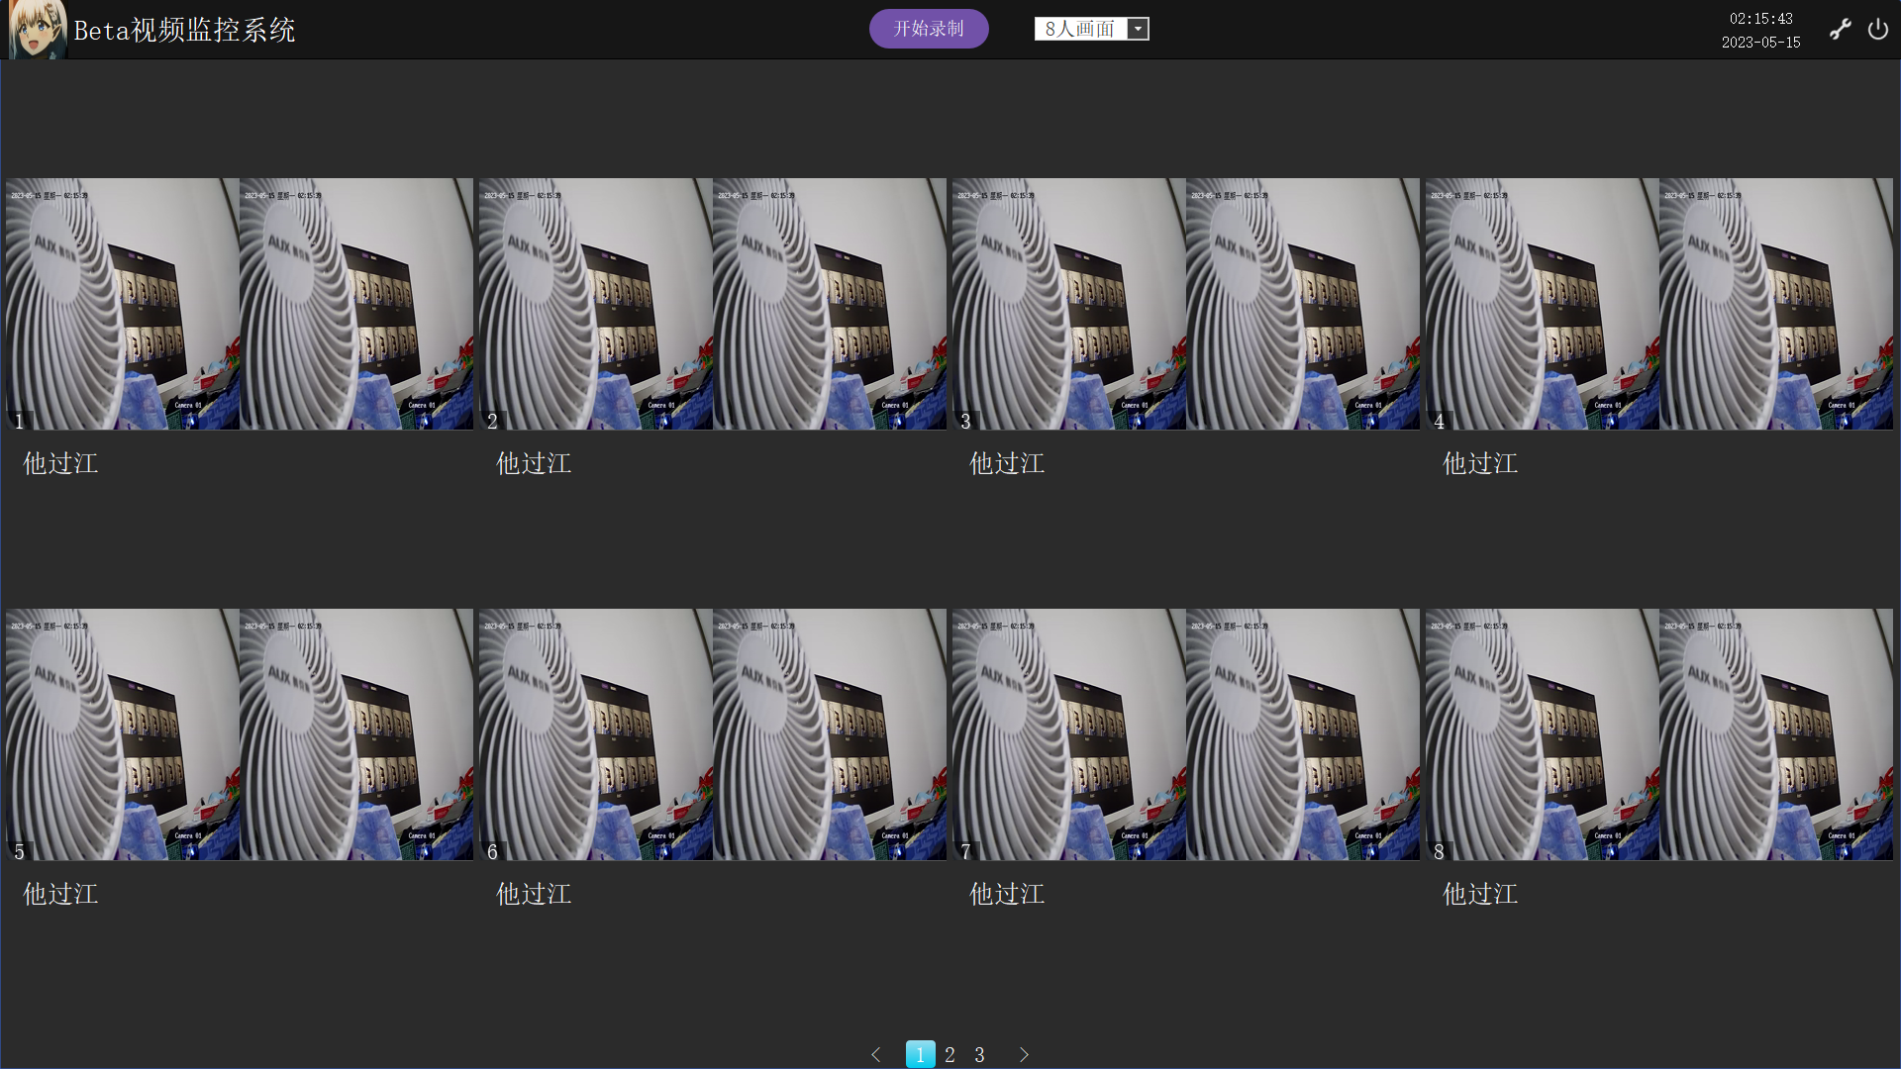The height and width of the screenshot is (1069, 1901).
Task: Select camera feed number 2
Action: click(x=713, y=304)
